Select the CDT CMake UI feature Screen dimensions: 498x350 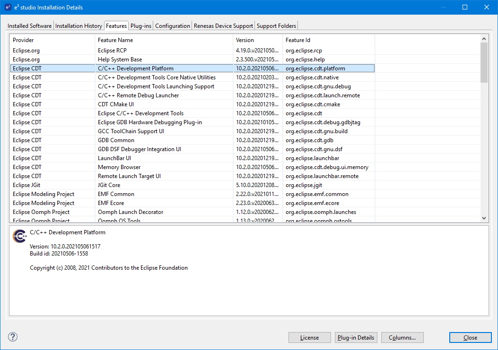(192, 104)
